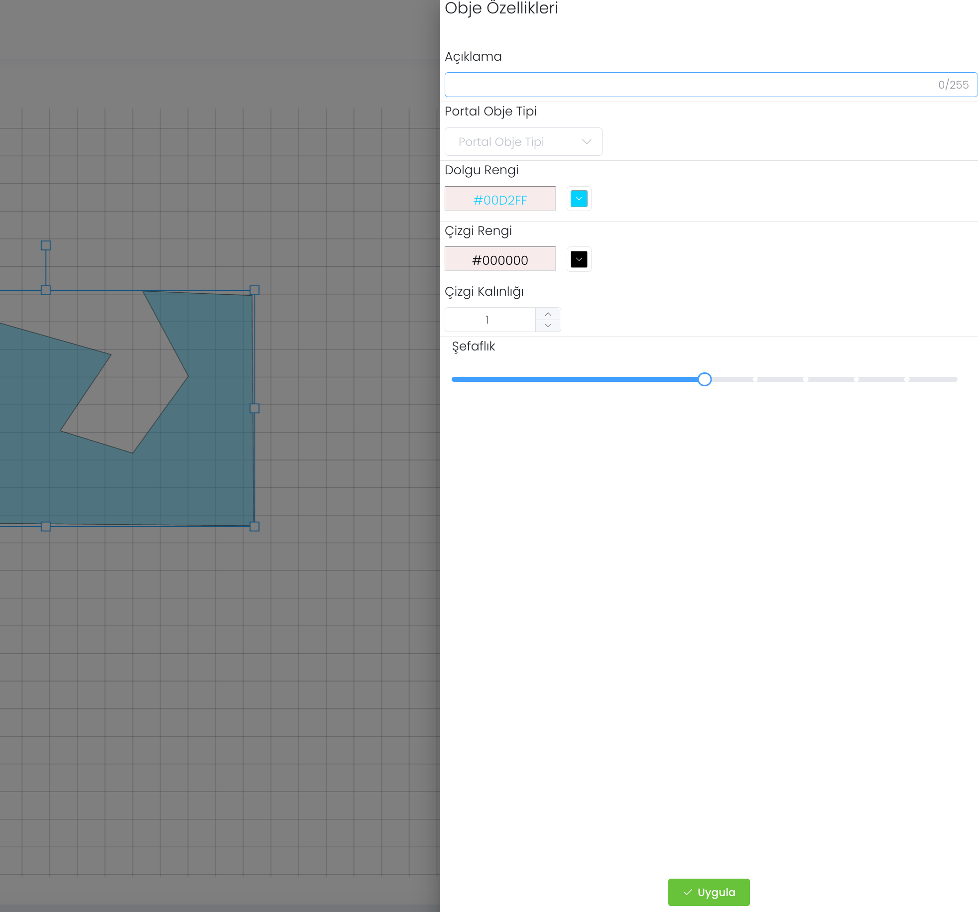Screen dimensions: 978x912
Task: Click the right-middle resize handle
Action: pyautogui.click(x=254, y=408)
